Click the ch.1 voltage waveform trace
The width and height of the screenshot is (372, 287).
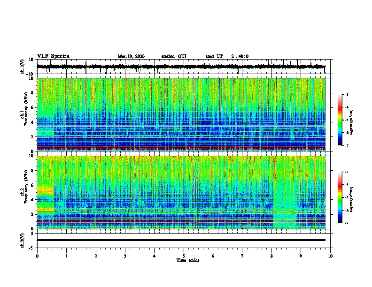pos(181,67)
